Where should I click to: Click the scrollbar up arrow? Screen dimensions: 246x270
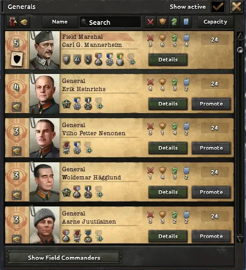click(240, 36)
